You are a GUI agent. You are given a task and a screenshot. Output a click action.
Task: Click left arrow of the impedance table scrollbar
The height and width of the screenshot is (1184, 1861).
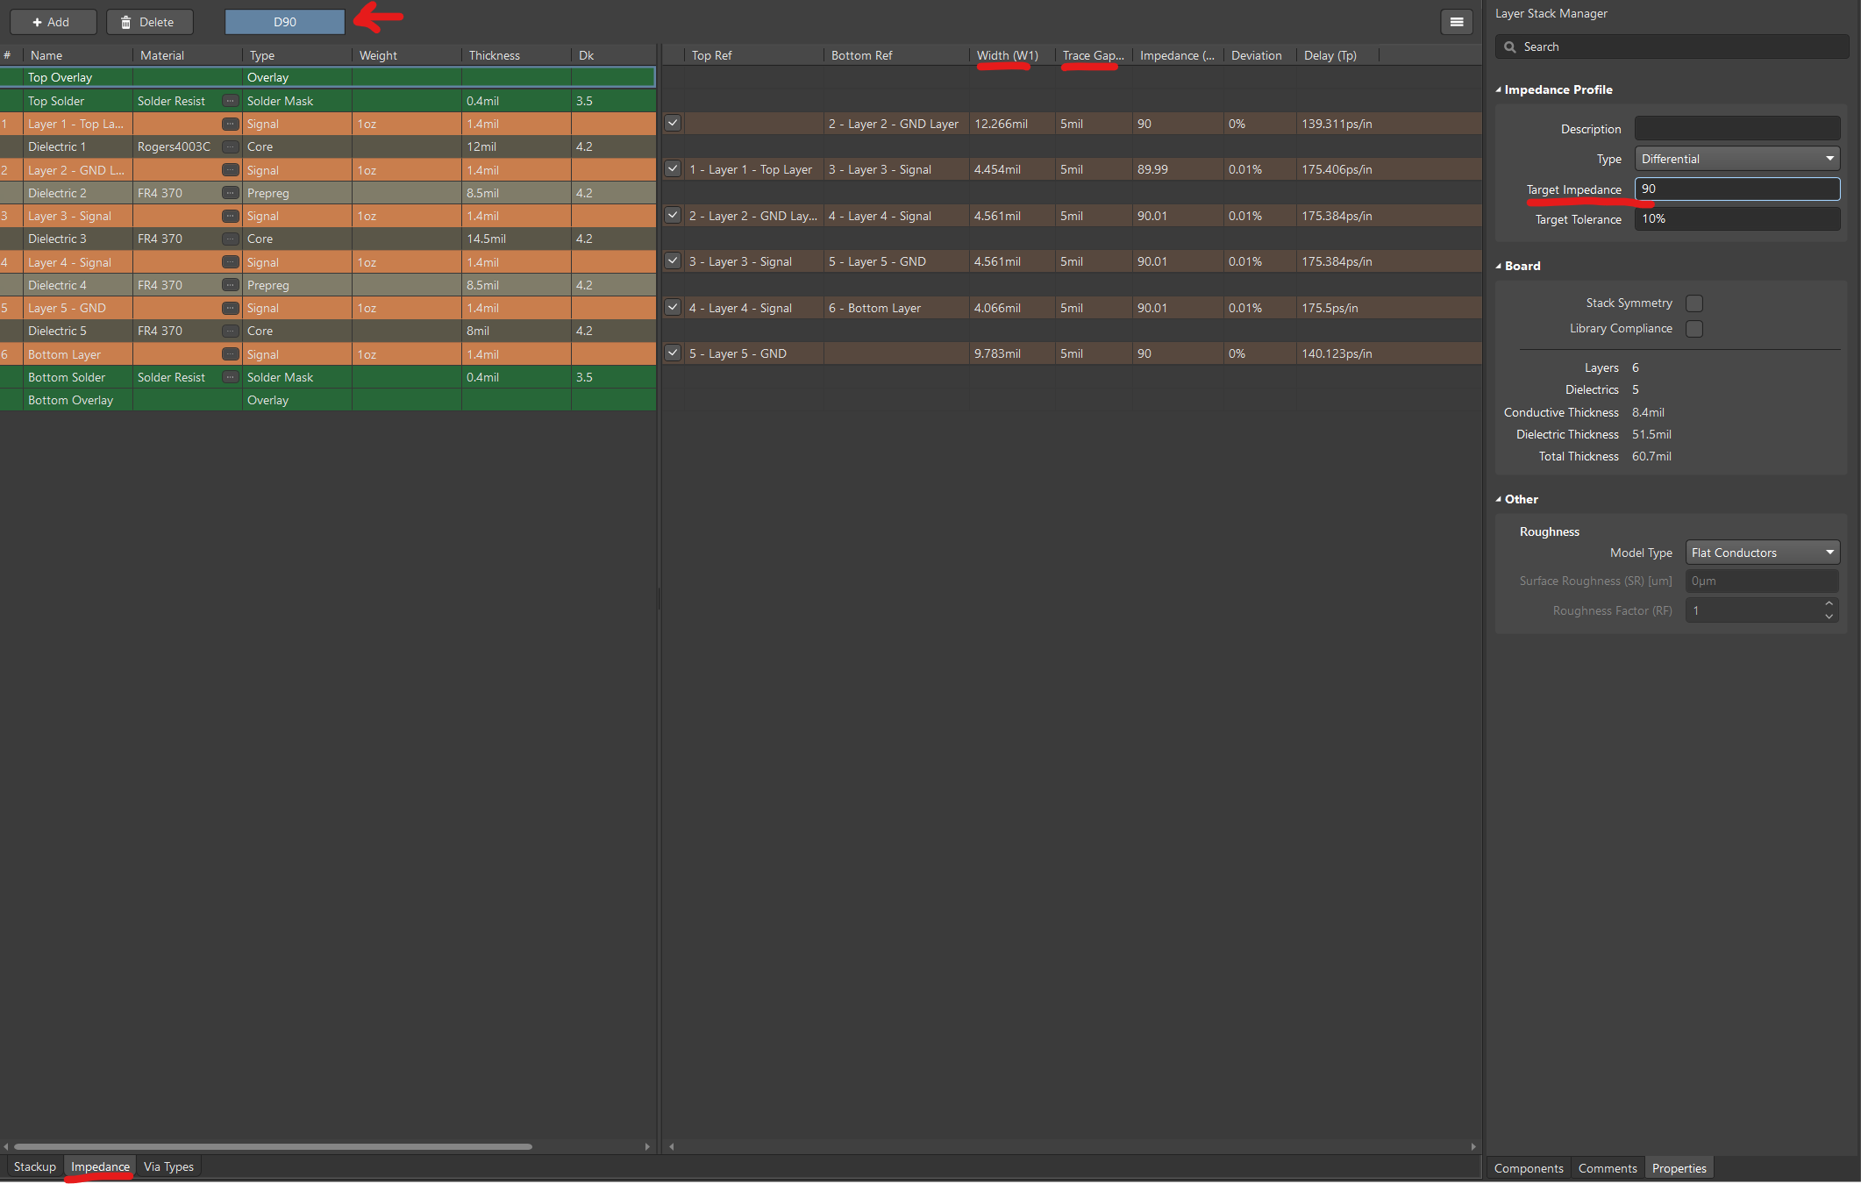click(x=672, y=1146)
